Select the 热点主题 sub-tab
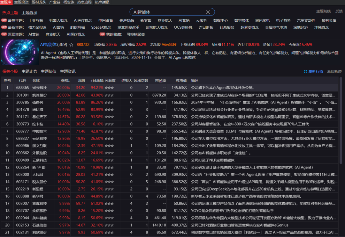This screenshot has height=237, width=345. 10,13
